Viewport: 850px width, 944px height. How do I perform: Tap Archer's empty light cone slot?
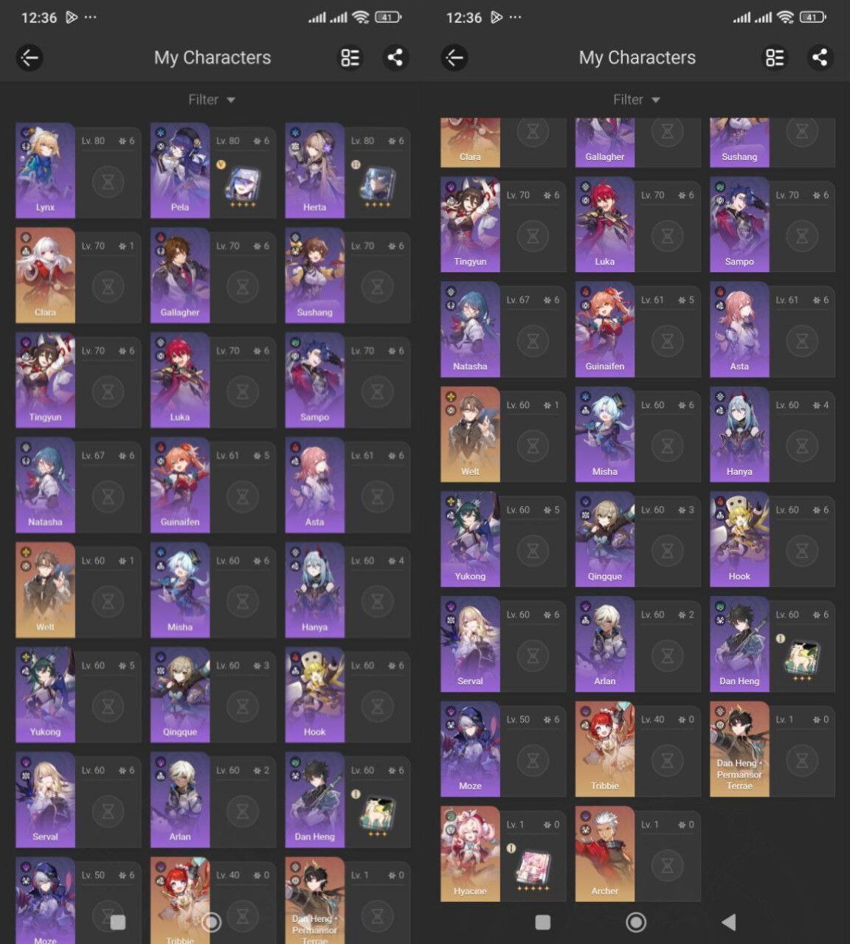(x=667, y=865)
